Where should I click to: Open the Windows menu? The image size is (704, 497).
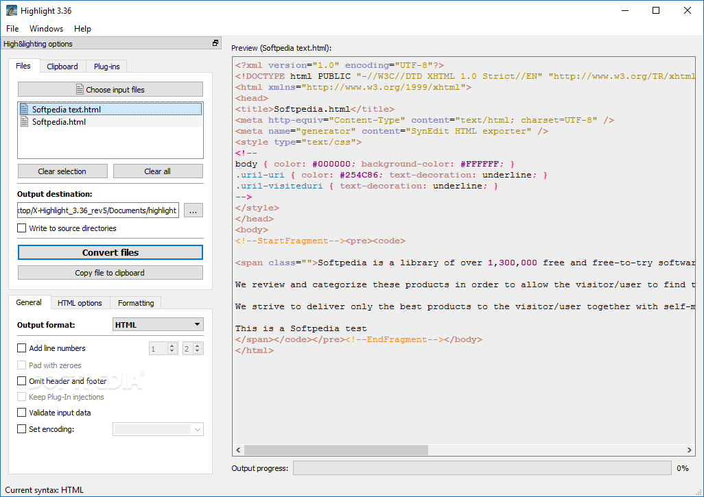[46, 28]
